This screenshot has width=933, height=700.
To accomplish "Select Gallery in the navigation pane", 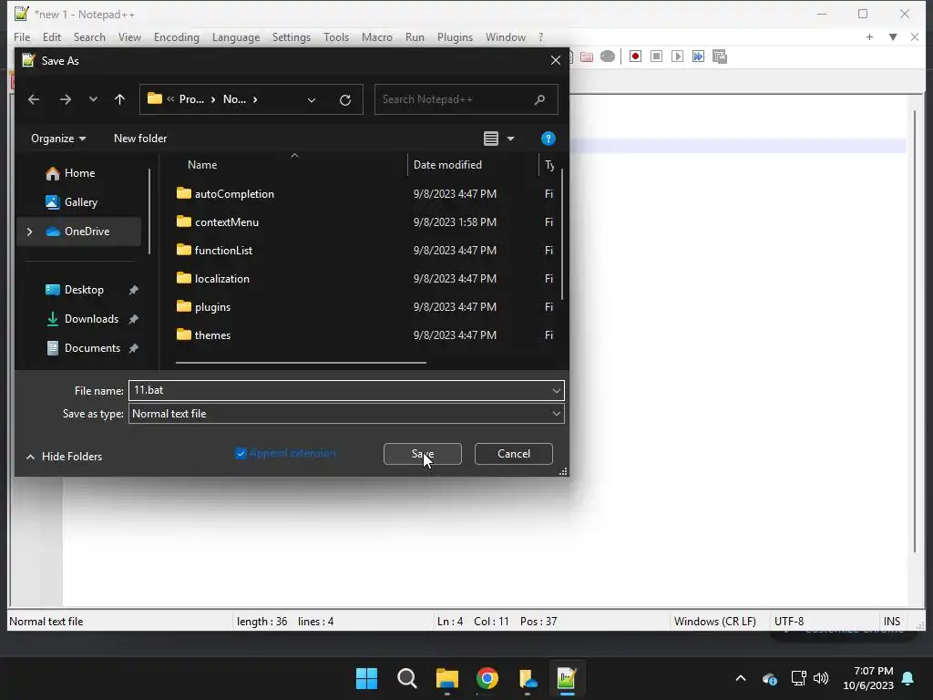I will [x=80, y=202].
